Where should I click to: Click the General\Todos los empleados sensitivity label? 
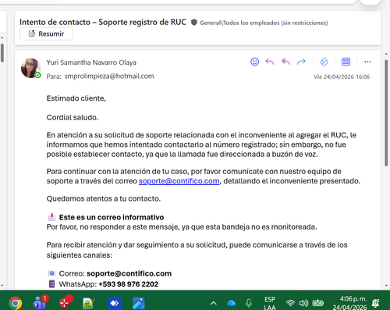coord(264,23)
